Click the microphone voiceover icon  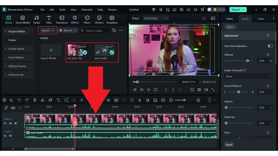(x=140, y=100)
